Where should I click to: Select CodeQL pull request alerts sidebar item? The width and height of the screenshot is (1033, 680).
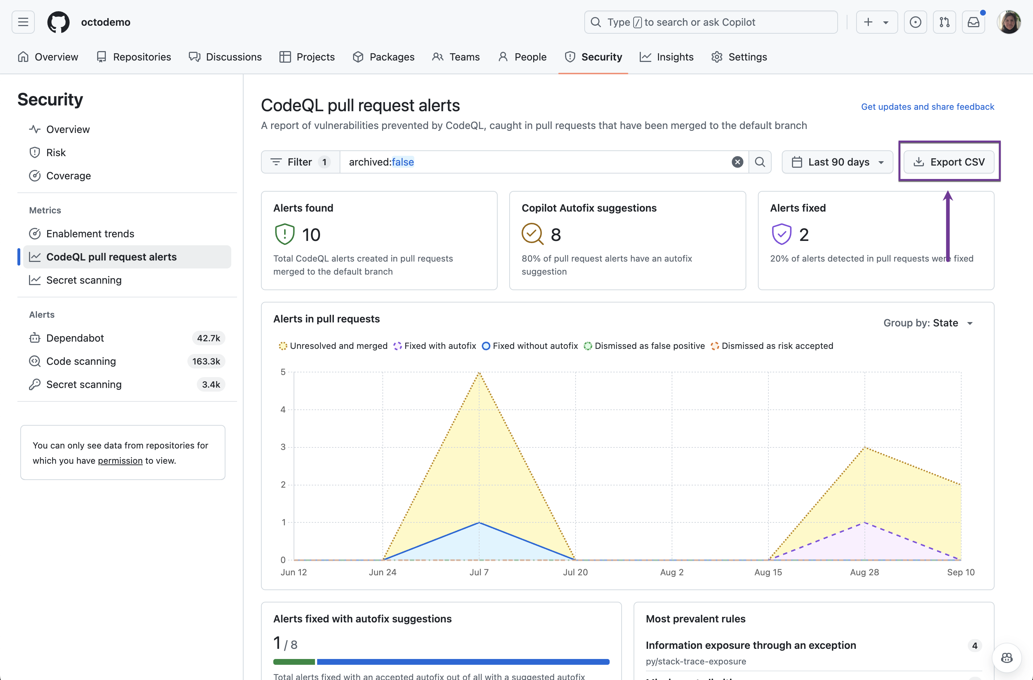pos(127,256)
